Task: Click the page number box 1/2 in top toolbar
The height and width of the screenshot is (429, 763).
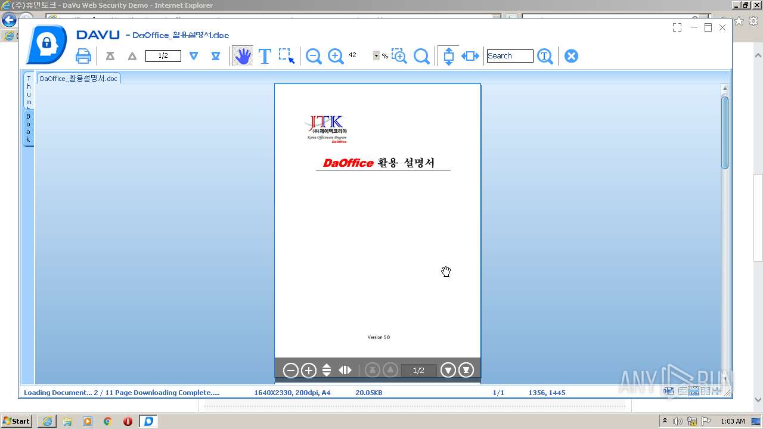Action: click(x=163, y=56)
